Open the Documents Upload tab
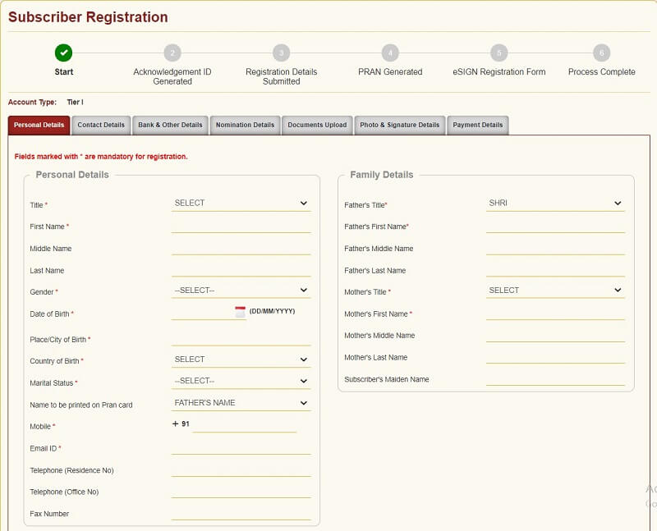Viewport: 657px width, 531px height. [x=317, y=125]
